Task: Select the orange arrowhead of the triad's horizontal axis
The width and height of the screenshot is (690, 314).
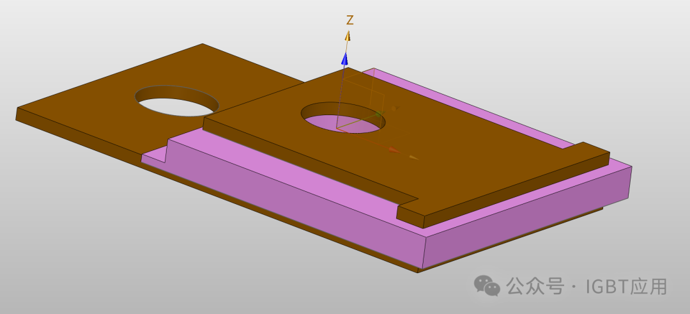Action: coord(394,150)
